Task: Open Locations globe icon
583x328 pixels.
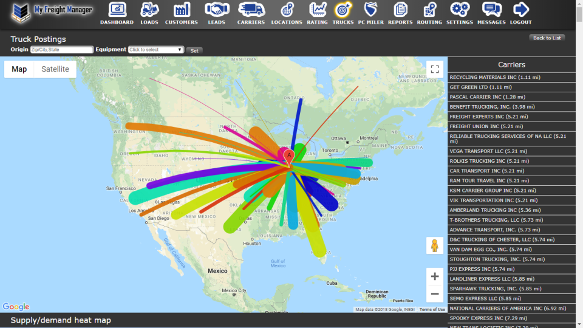Action: 287,10
